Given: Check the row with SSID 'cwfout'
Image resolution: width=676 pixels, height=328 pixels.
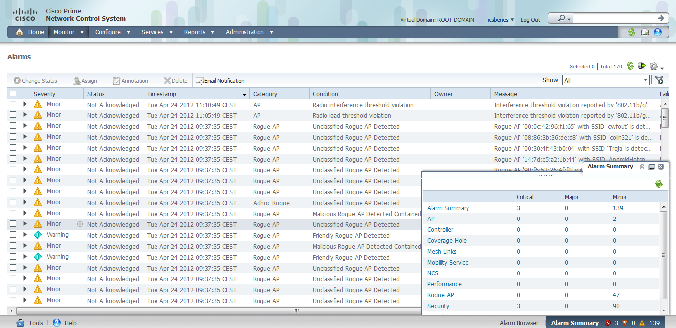Looking at the screenshot, I should coord(13,126).
